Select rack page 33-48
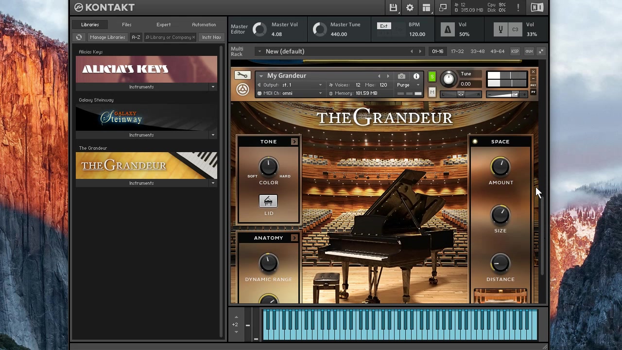The height and width of the screenshot is (350, 622). [x=477, y=51]
